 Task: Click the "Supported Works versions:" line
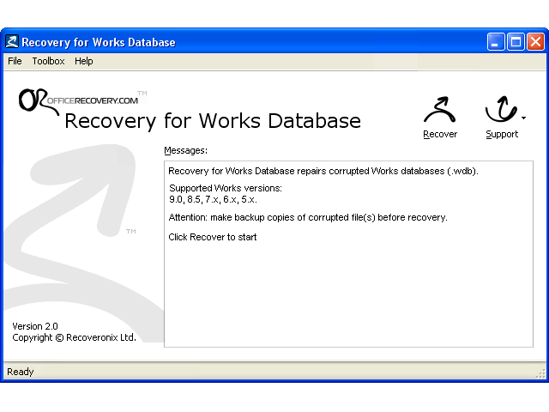pos(226,188)
